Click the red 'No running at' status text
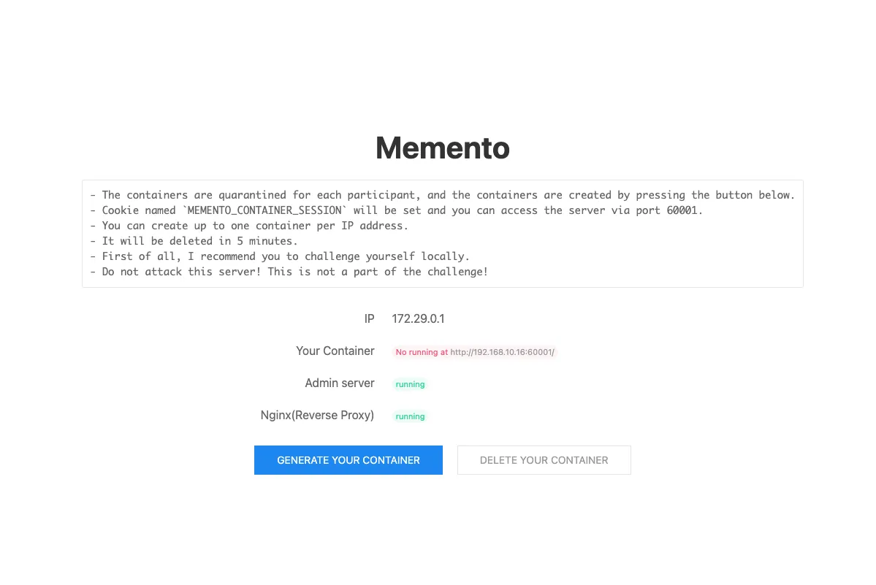The width and height of the screenshot is (876, 585). tap(422, 352)
